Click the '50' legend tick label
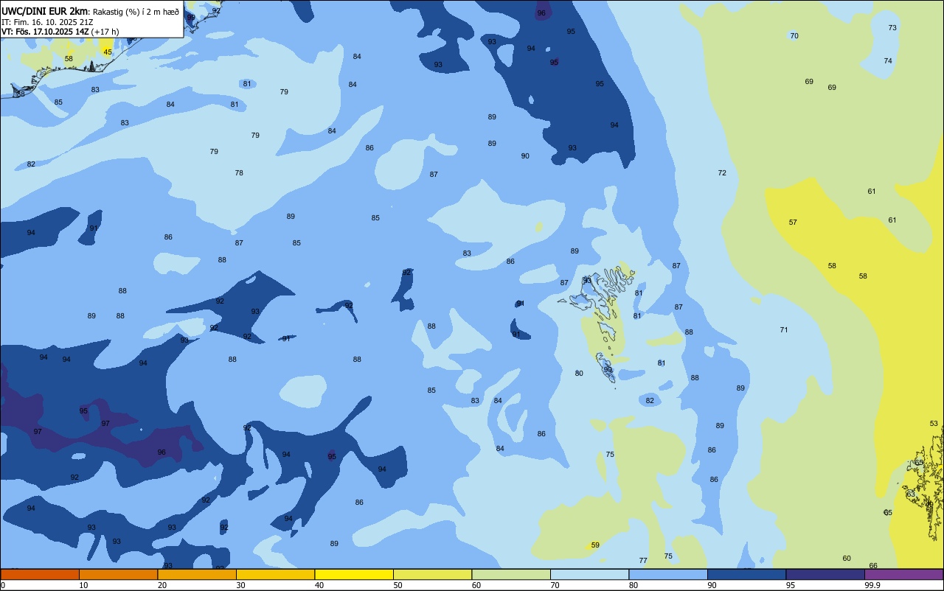This screenshot has height=591, width=944. pyautogui.click(x=398, y=585)
